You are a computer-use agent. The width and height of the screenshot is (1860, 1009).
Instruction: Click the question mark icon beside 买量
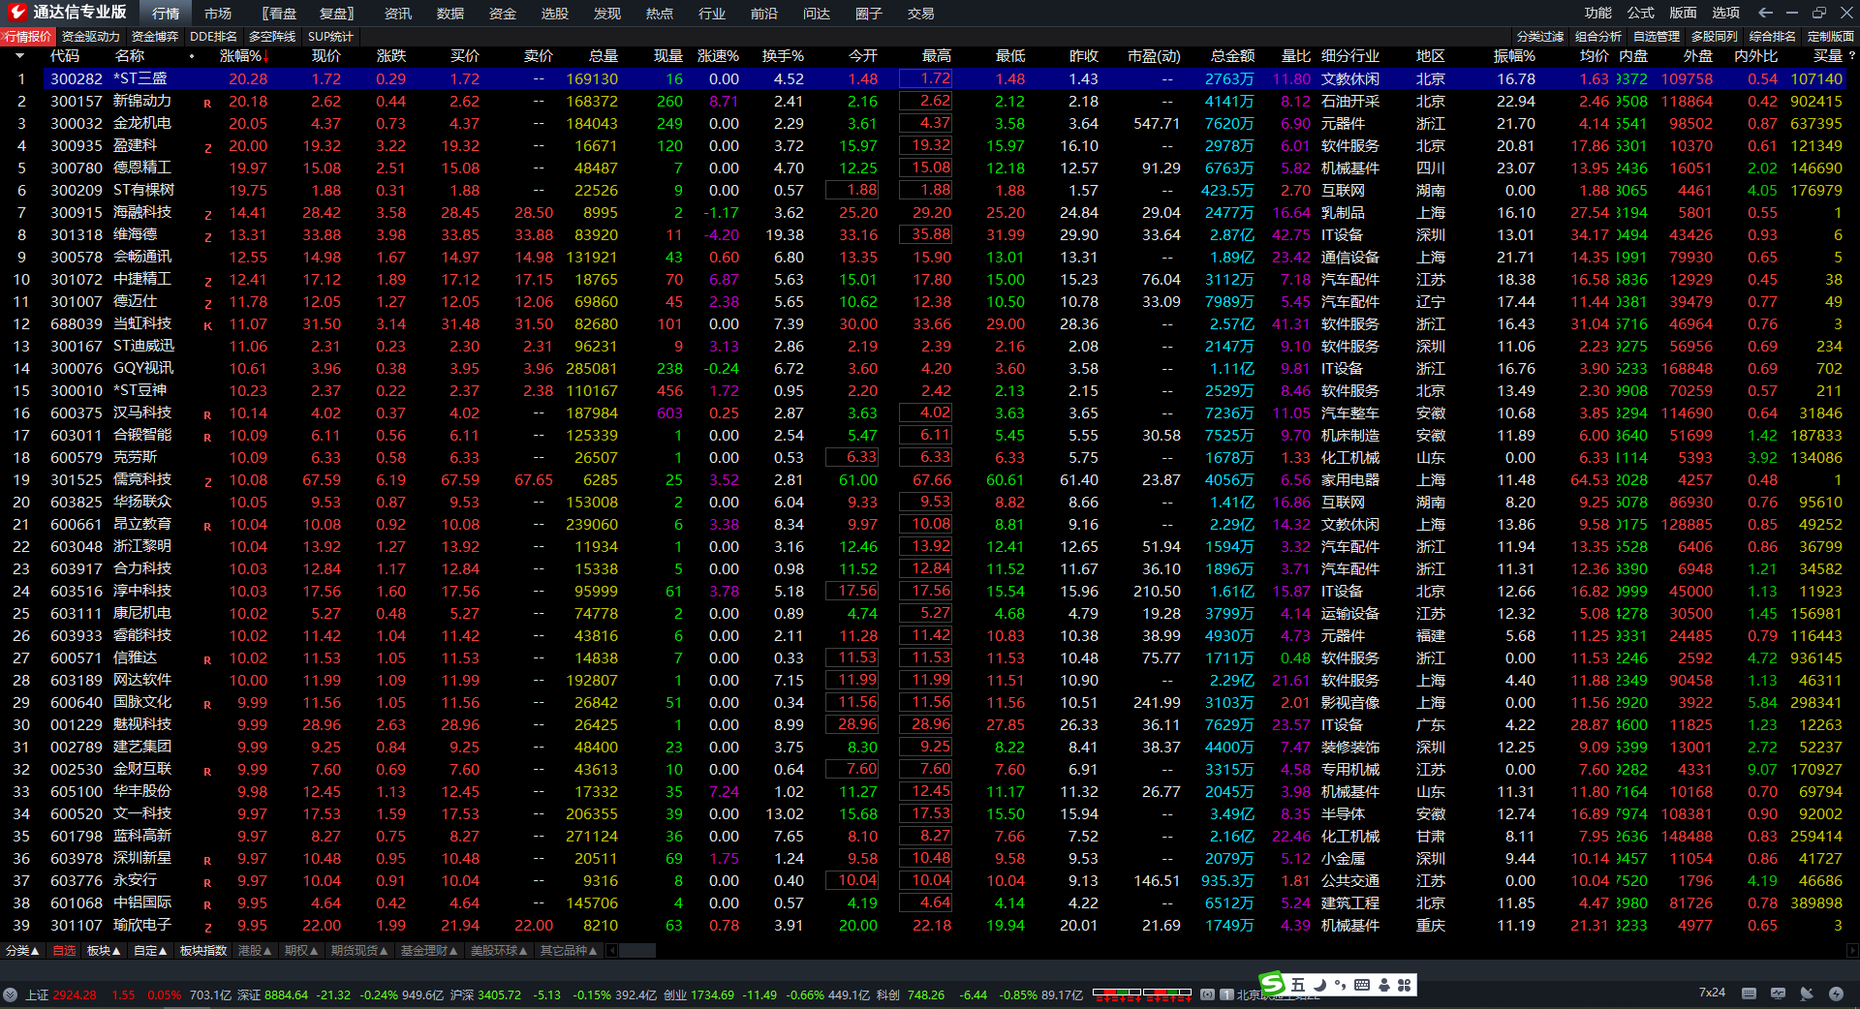(1851, 56)
